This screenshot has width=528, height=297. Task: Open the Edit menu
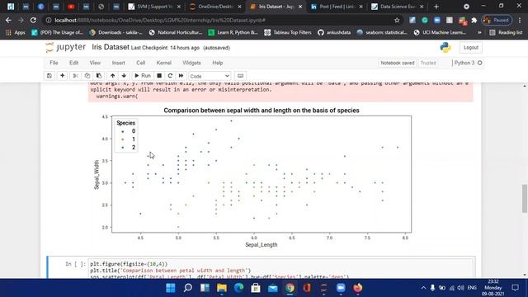coord(73,63)
